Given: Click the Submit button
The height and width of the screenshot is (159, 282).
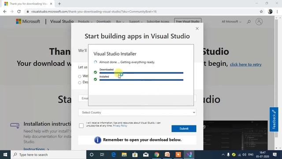Looking at the screenshot, I should [184, 129].
